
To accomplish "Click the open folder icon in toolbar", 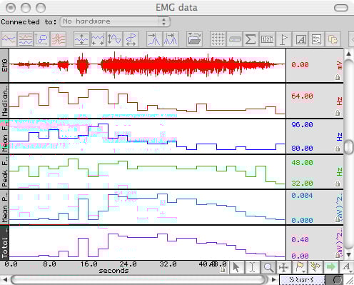I will [195, 39].
